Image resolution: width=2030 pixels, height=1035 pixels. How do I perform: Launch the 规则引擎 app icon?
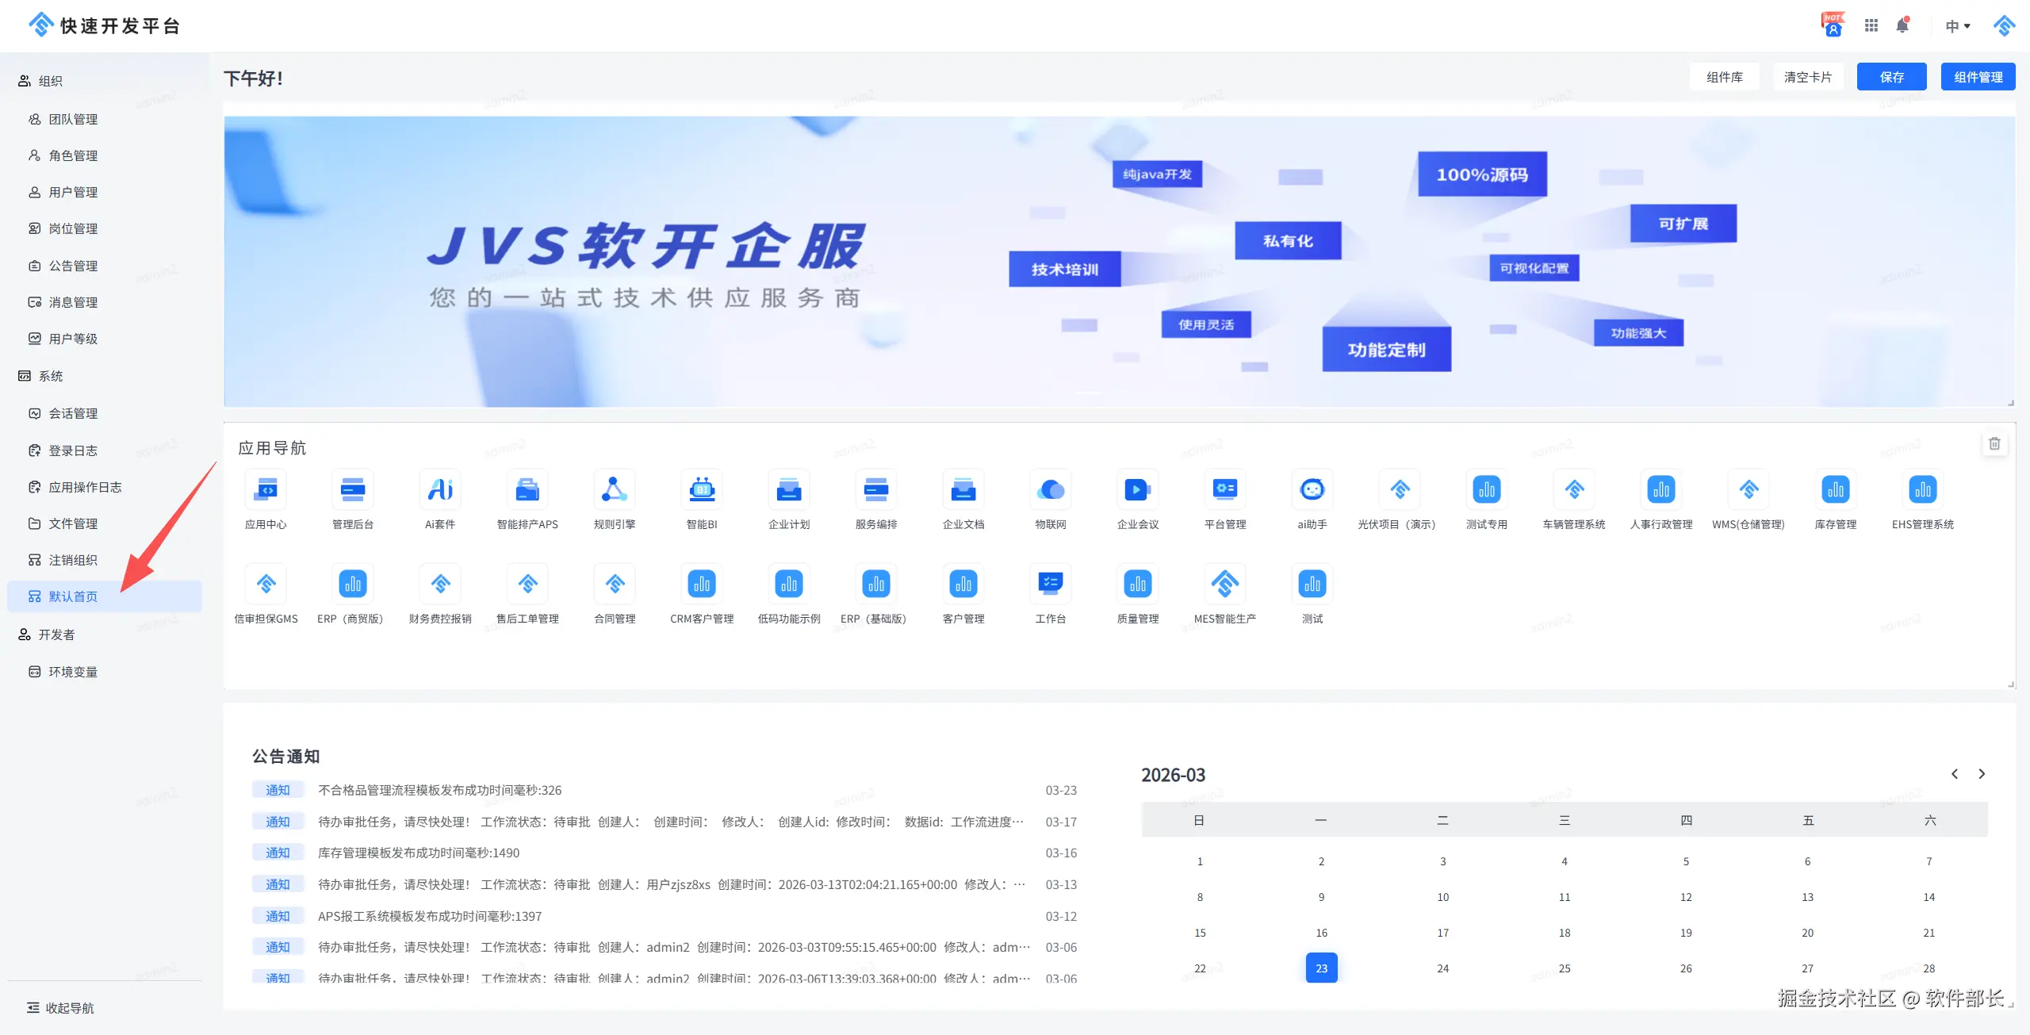[615, 490]
